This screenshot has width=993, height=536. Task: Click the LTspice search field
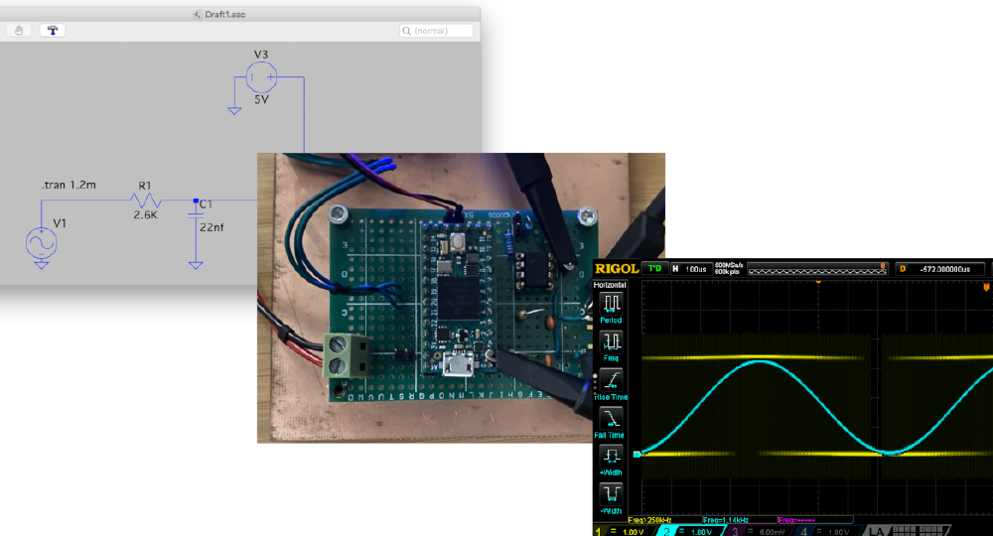tap(437, 31)
